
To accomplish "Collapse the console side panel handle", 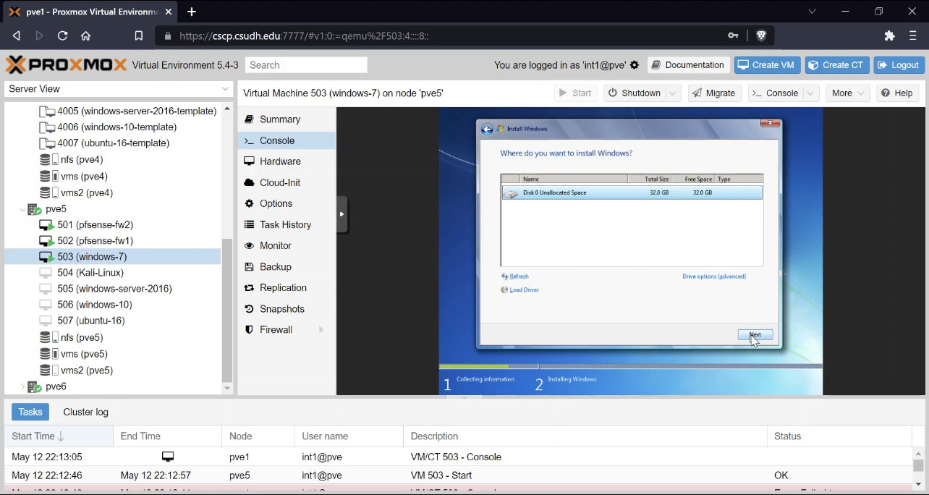I will click(342, 214).
